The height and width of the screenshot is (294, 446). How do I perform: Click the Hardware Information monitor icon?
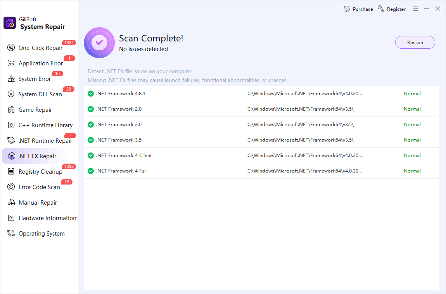(x=11, y=218)
